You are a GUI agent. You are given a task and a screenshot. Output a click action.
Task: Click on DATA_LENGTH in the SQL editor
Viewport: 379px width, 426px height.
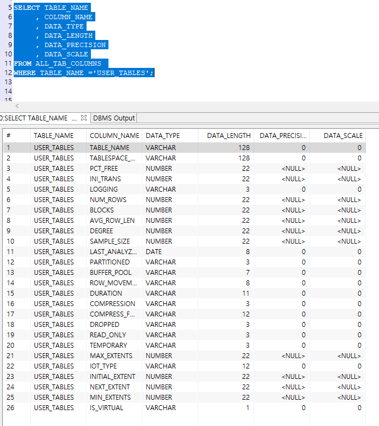click(68, 36)
